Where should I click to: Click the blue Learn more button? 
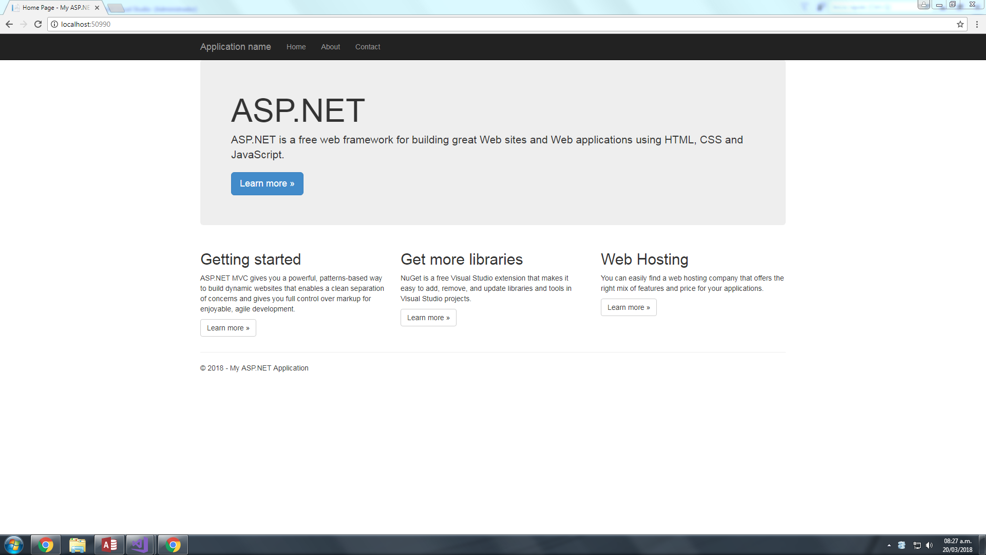click(267, 183)
